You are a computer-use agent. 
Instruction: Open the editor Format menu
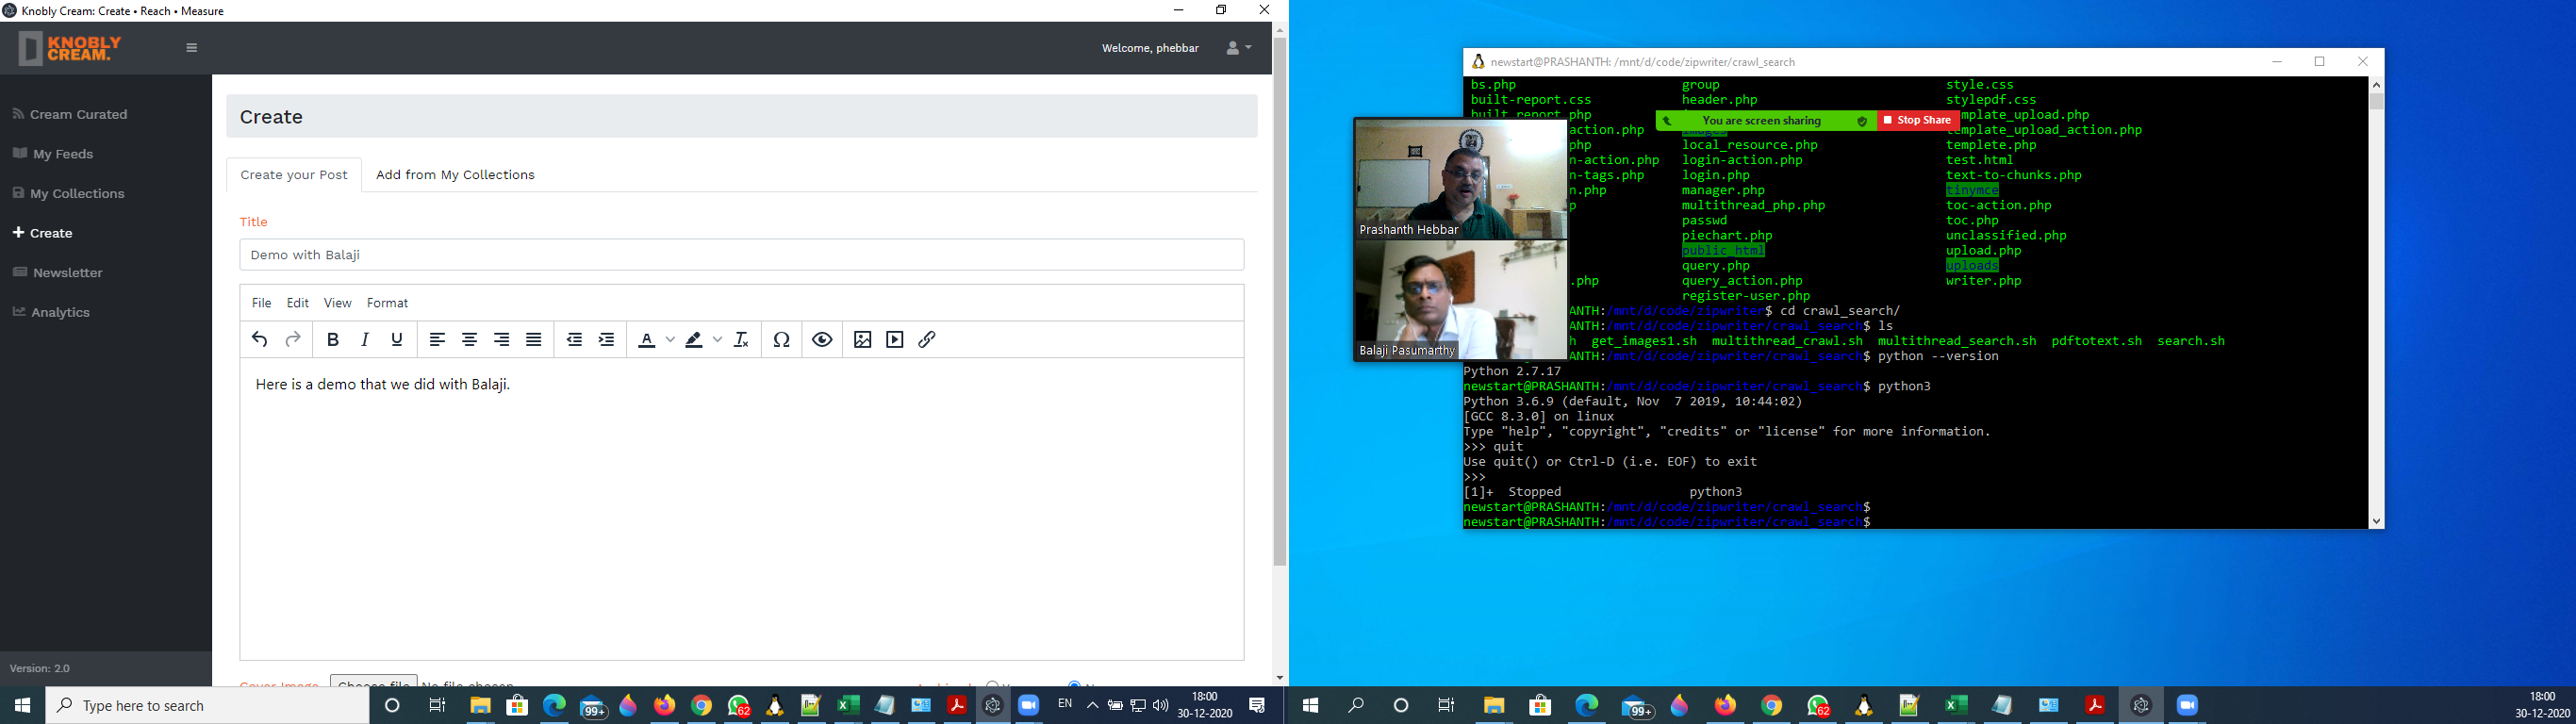point(387,303)
